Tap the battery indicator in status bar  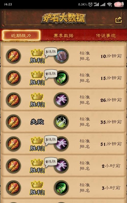[x=119, y=5]
